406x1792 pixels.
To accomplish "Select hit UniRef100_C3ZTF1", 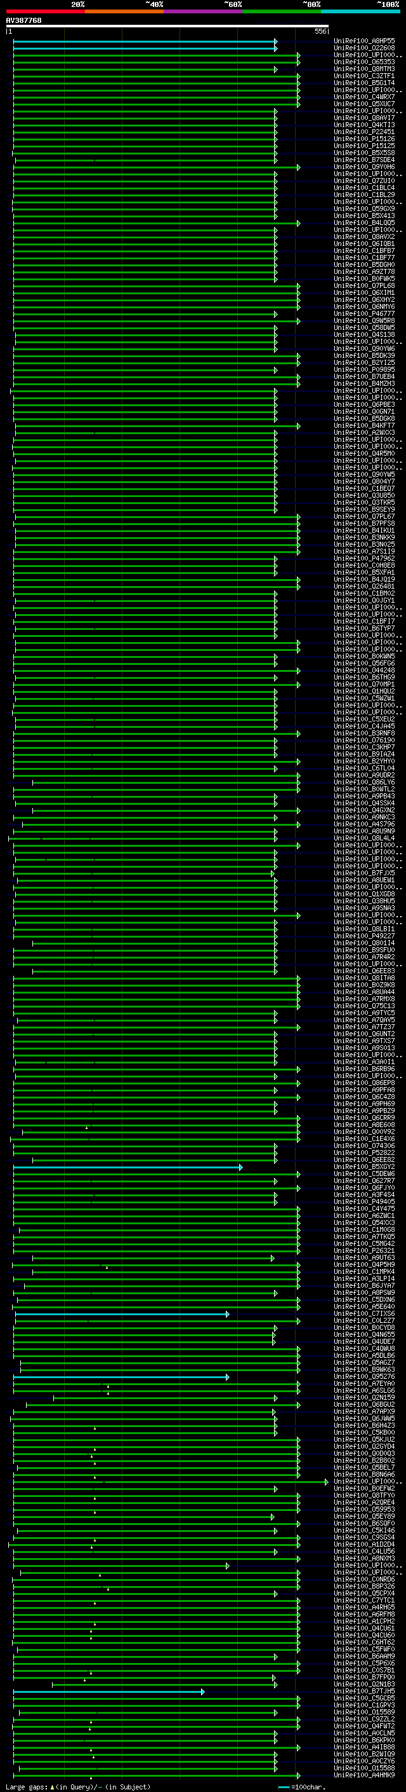I will point(364,76).
